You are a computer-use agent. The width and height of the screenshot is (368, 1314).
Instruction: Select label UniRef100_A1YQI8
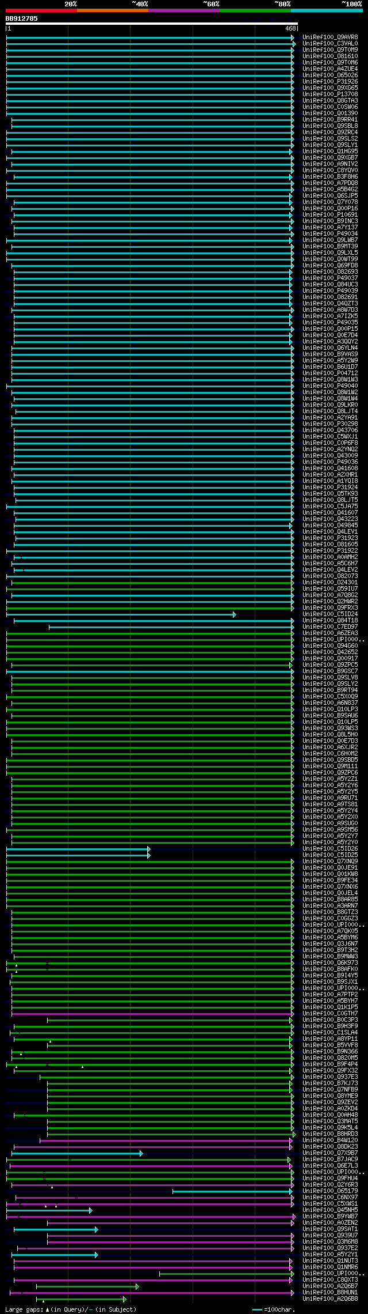(x=330, y=481)
